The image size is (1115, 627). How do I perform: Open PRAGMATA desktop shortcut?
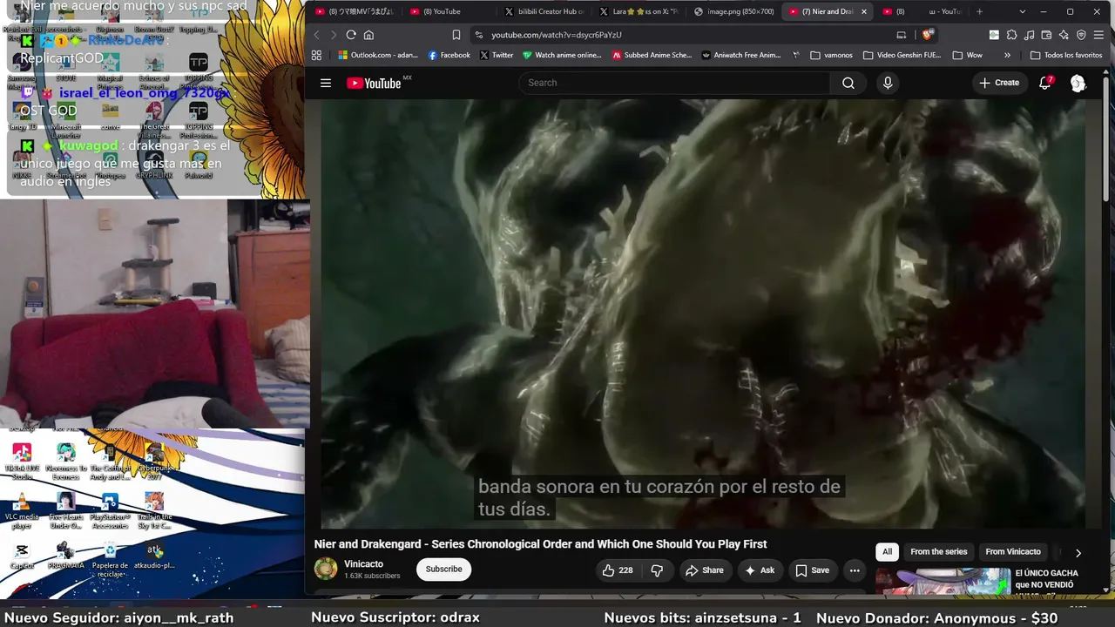(65, 556)
